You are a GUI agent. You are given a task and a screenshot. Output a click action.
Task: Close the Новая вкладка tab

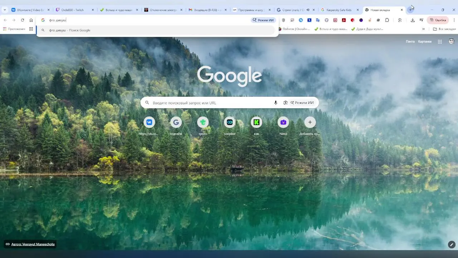401,10
